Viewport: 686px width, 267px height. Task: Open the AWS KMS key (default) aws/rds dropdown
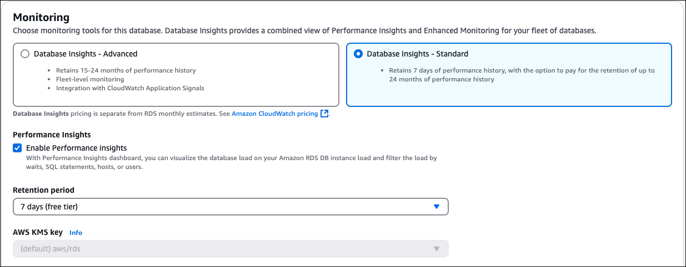[x=222, y=249]
